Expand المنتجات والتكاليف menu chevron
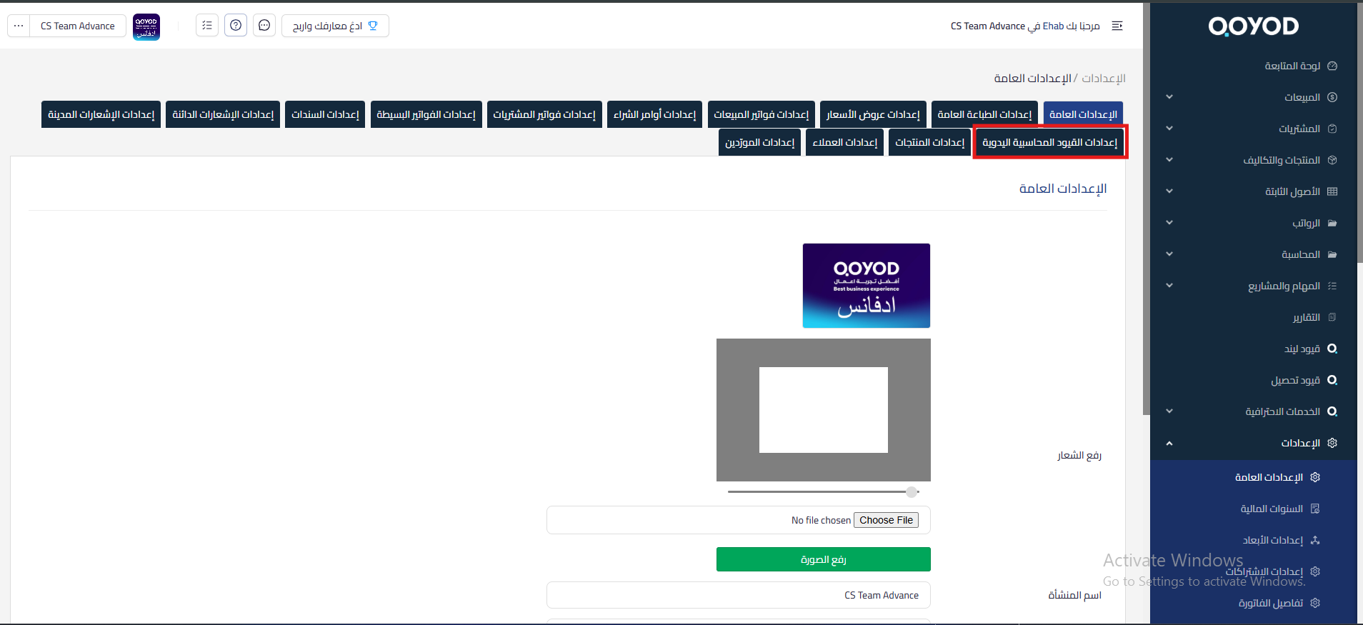The width and height of the screenshot is (1363, 625). [1169, 160]
